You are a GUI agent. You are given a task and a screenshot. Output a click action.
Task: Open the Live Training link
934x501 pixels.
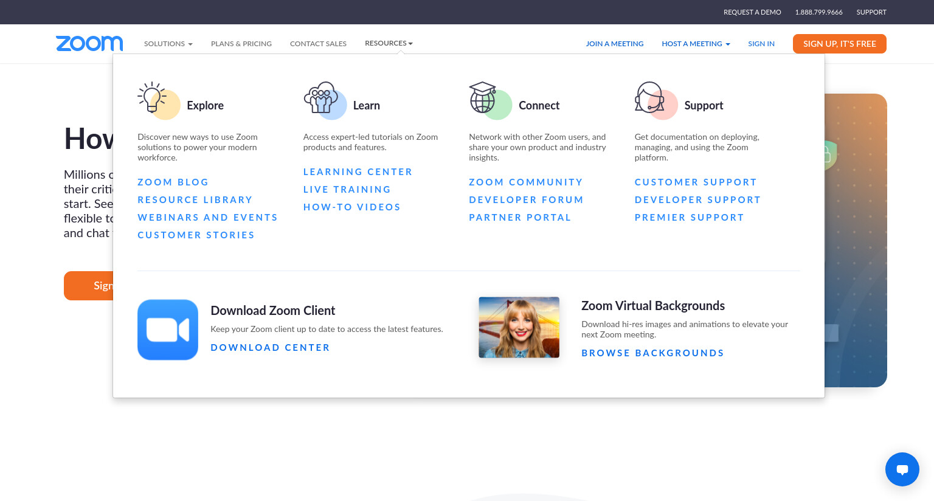pos(347,190)
